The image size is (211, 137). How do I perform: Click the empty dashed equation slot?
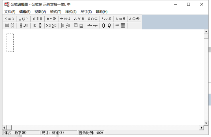pyautogui.click(x=10, y=43)
